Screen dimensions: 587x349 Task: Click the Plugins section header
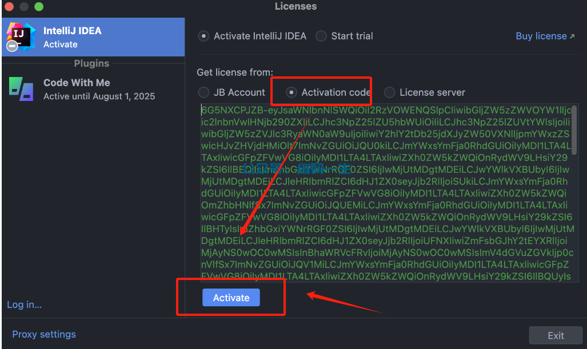click(x=91, y=63)
